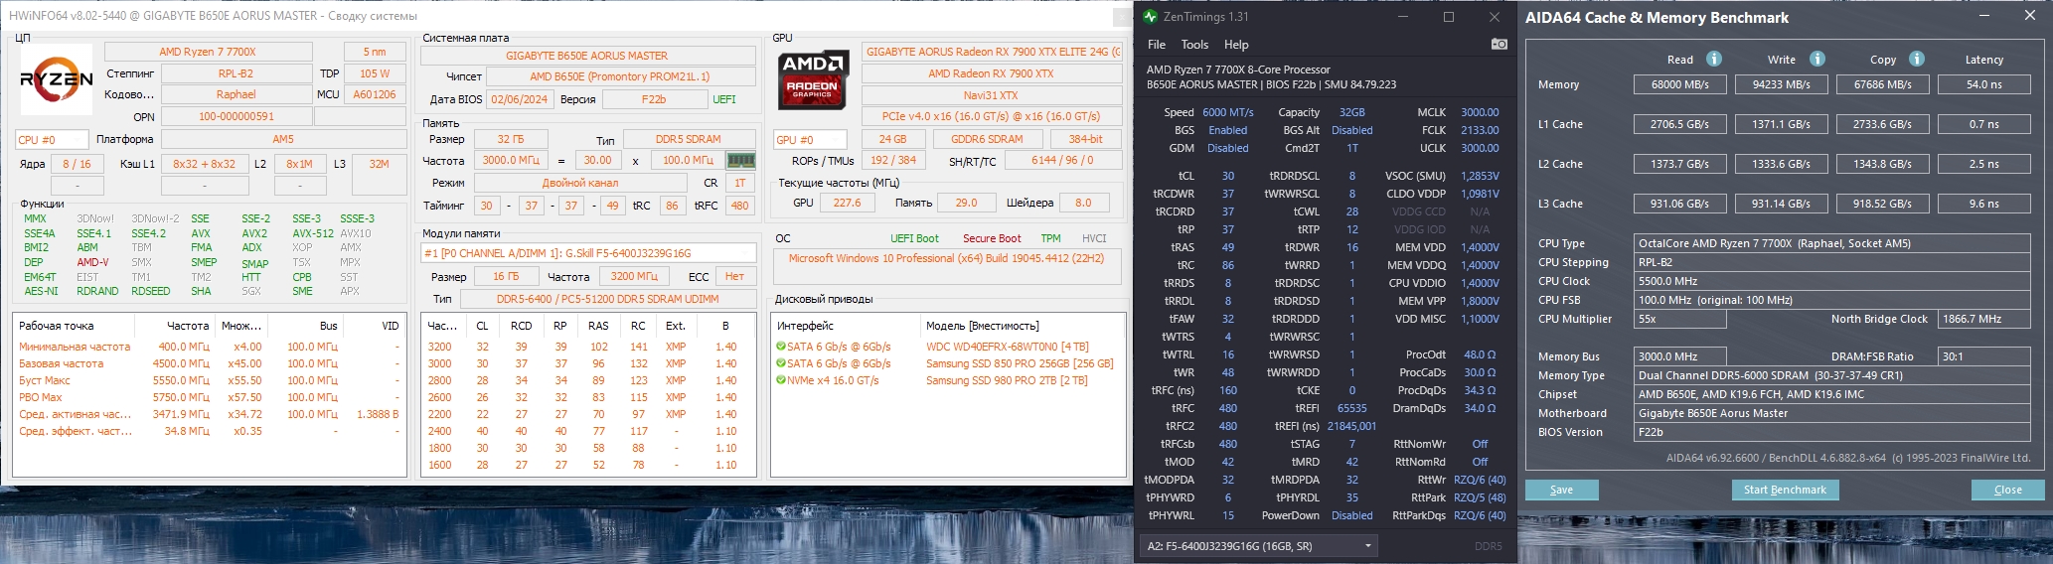Screen dimensions: 2053x564
Task: Click the platform AM5 field
Action: [283, 140]
